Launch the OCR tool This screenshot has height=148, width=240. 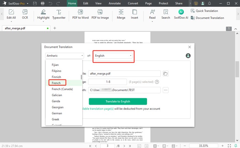point(25,14)
